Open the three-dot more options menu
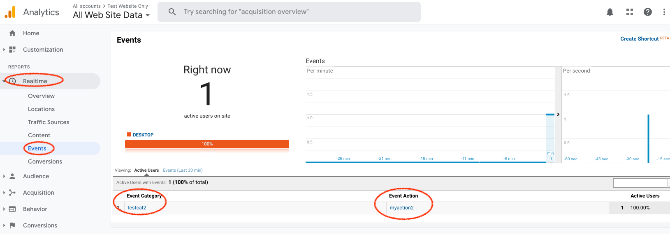Screen dimensions: 670x234 pos(664,12)
